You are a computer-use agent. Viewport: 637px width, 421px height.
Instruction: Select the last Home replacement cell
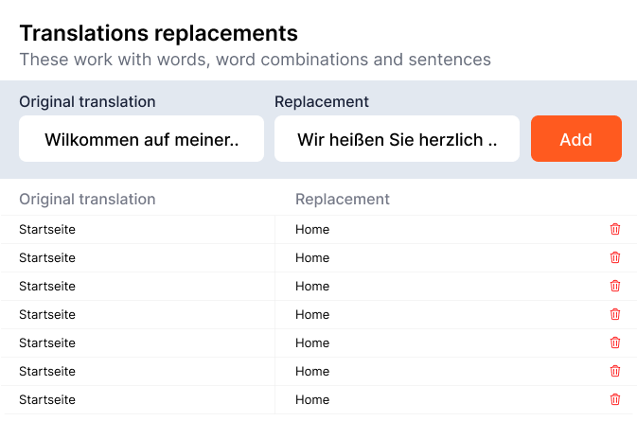tap(312, 399)
